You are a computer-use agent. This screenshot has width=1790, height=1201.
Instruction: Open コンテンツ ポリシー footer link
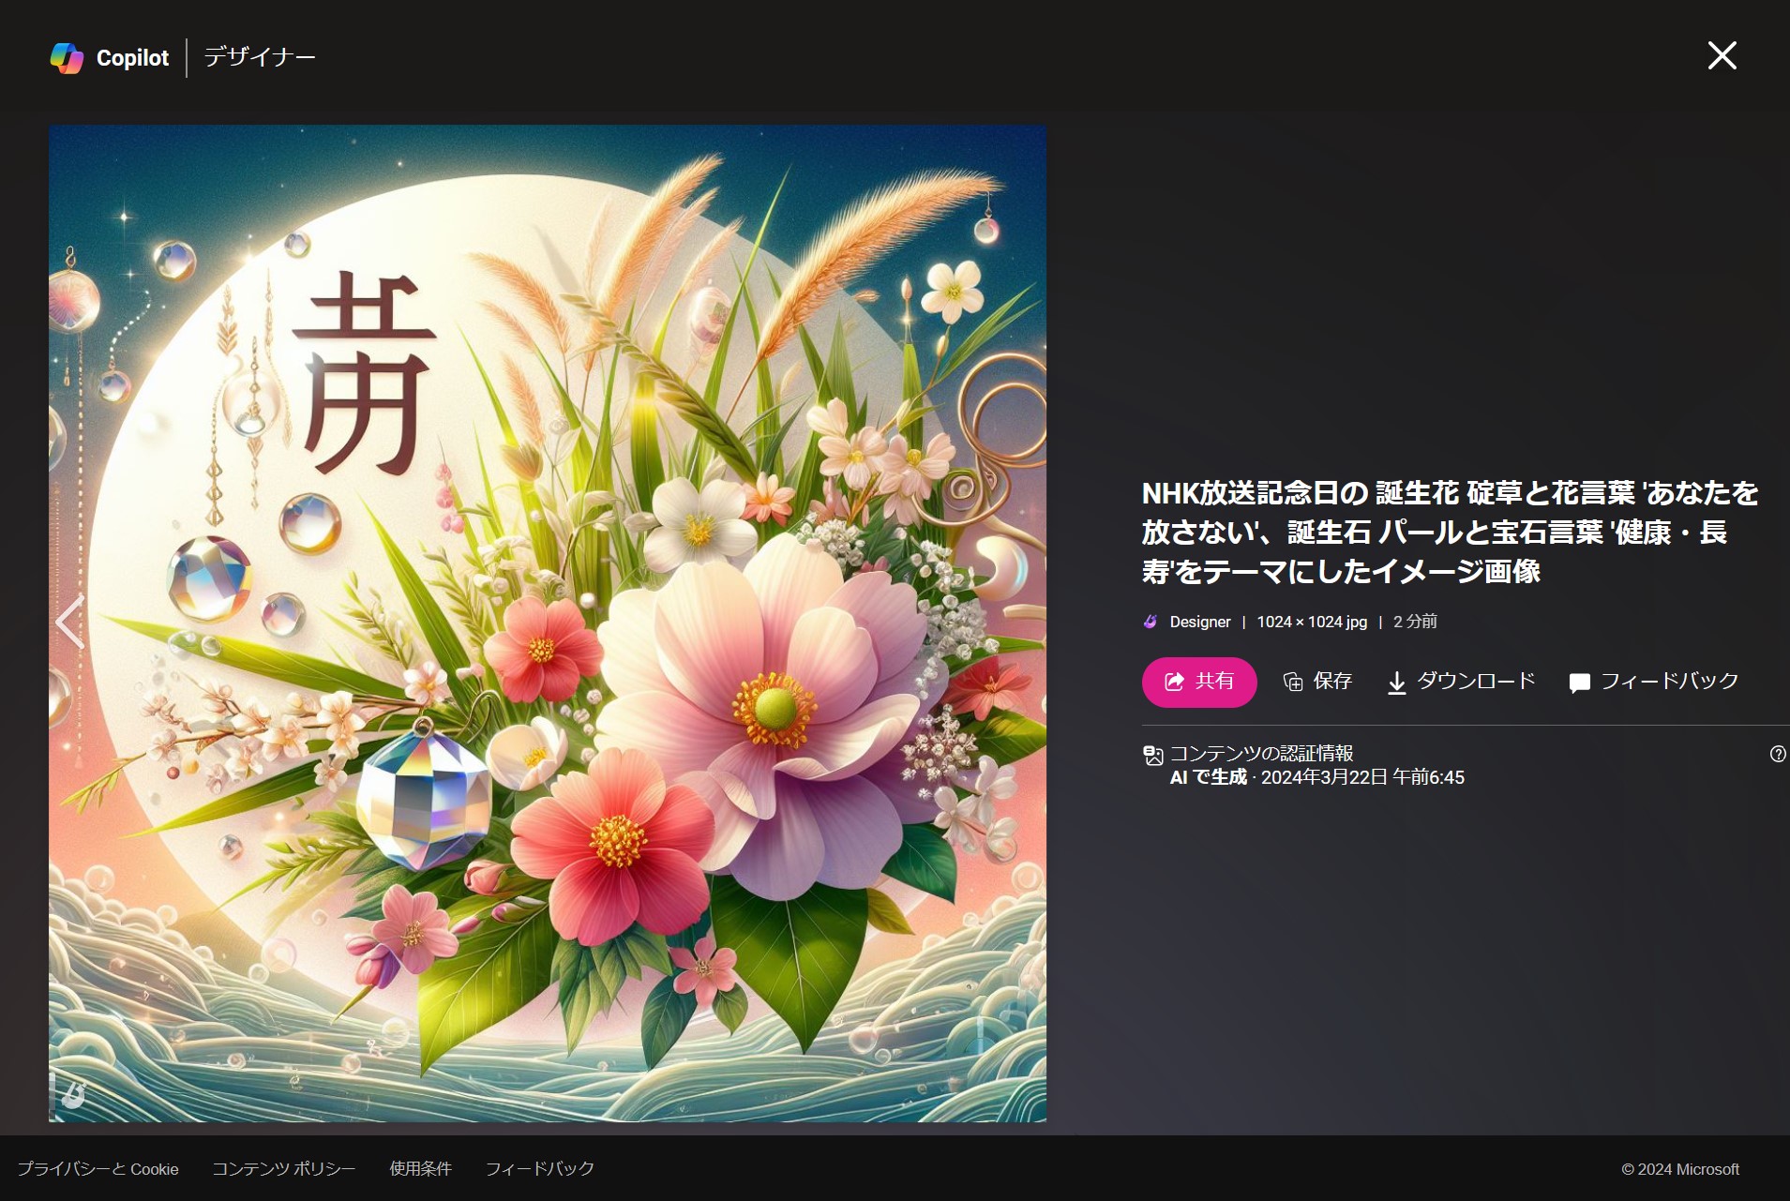pos(283,1169)
